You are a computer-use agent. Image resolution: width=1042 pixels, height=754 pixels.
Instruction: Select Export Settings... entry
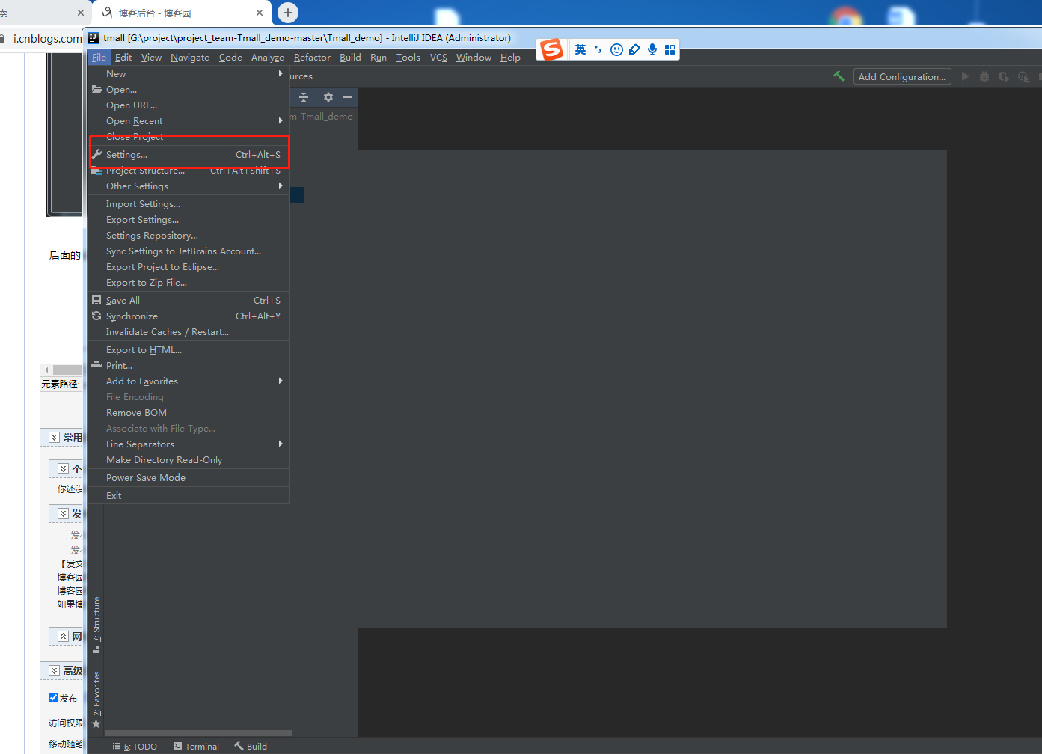coord(189,219)
